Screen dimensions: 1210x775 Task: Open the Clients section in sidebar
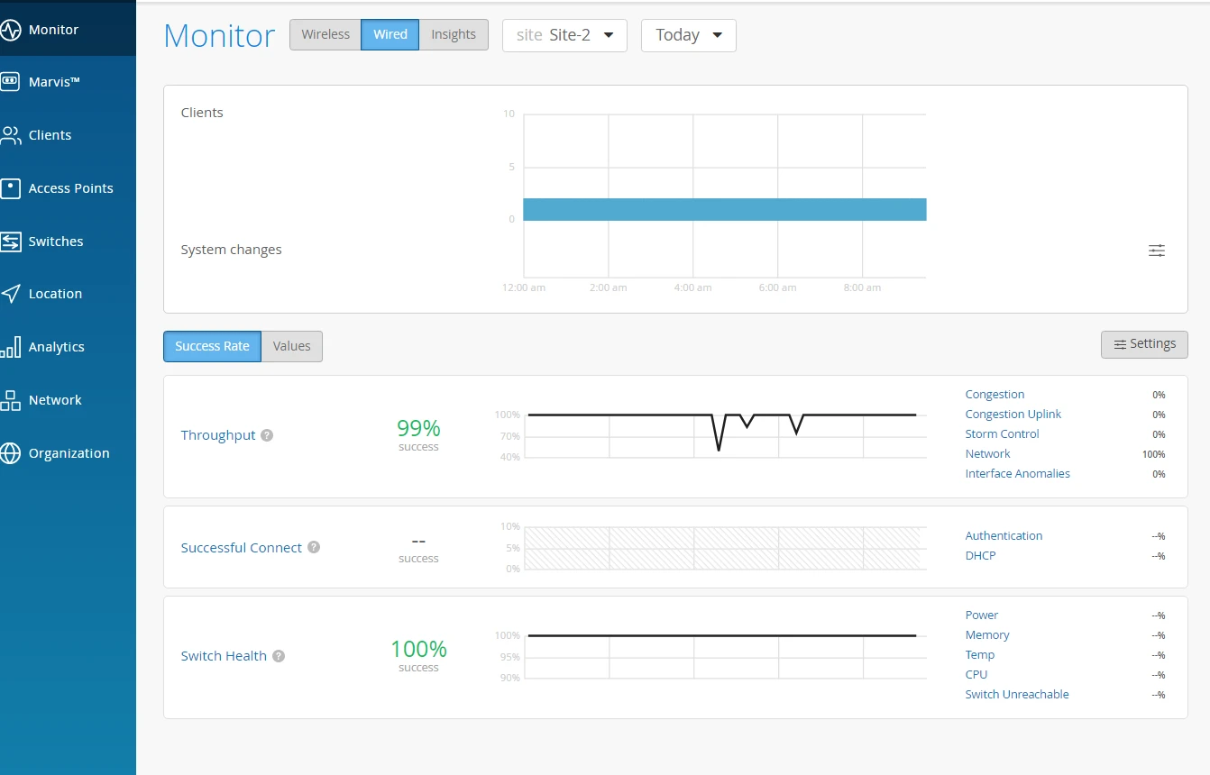pyautogui.click(x=50, y=134)
